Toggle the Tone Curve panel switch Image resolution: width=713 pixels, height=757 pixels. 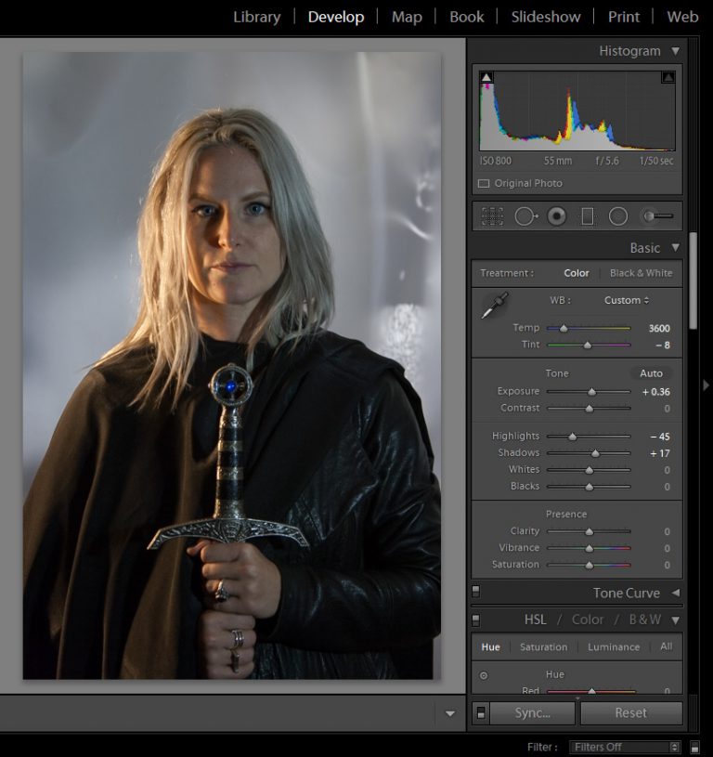coord(476,592)
